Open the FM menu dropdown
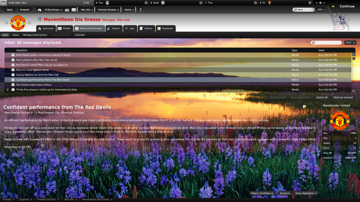The height and width of the screenshot is (202, 360). pyautogui.click(x=321, y=9)
